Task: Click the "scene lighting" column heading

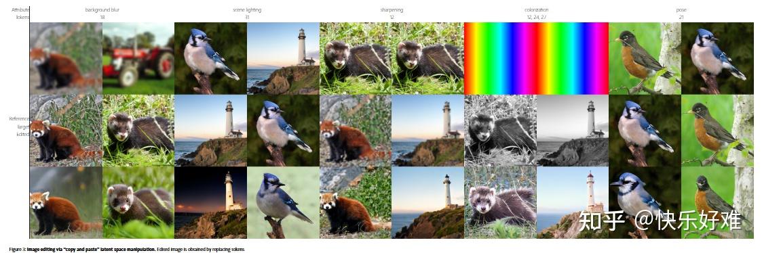Action: 247,9
